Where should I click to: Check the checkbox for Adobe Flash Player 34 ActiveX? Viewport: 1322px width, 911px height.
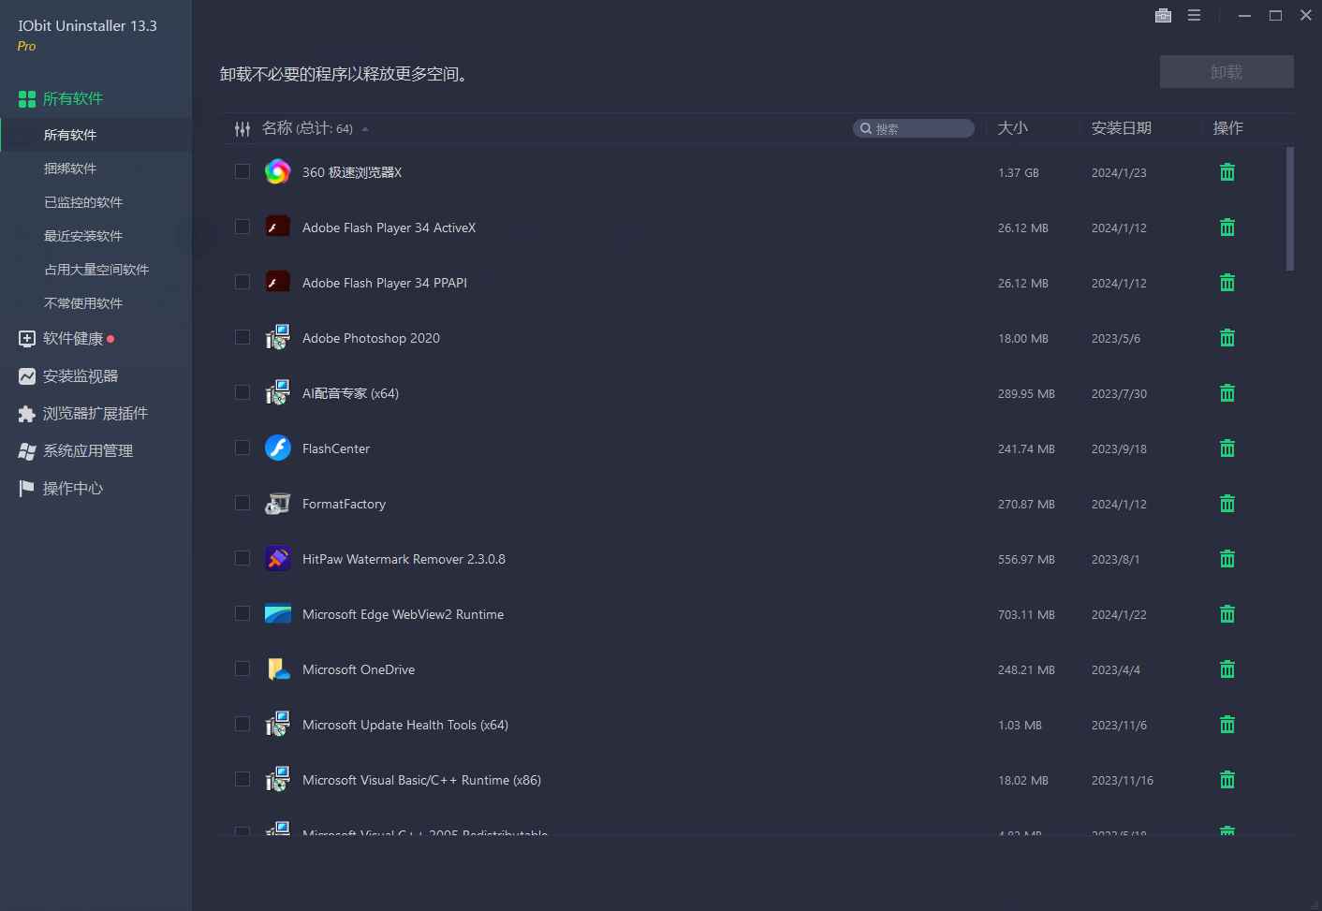[x=242, y=227]
